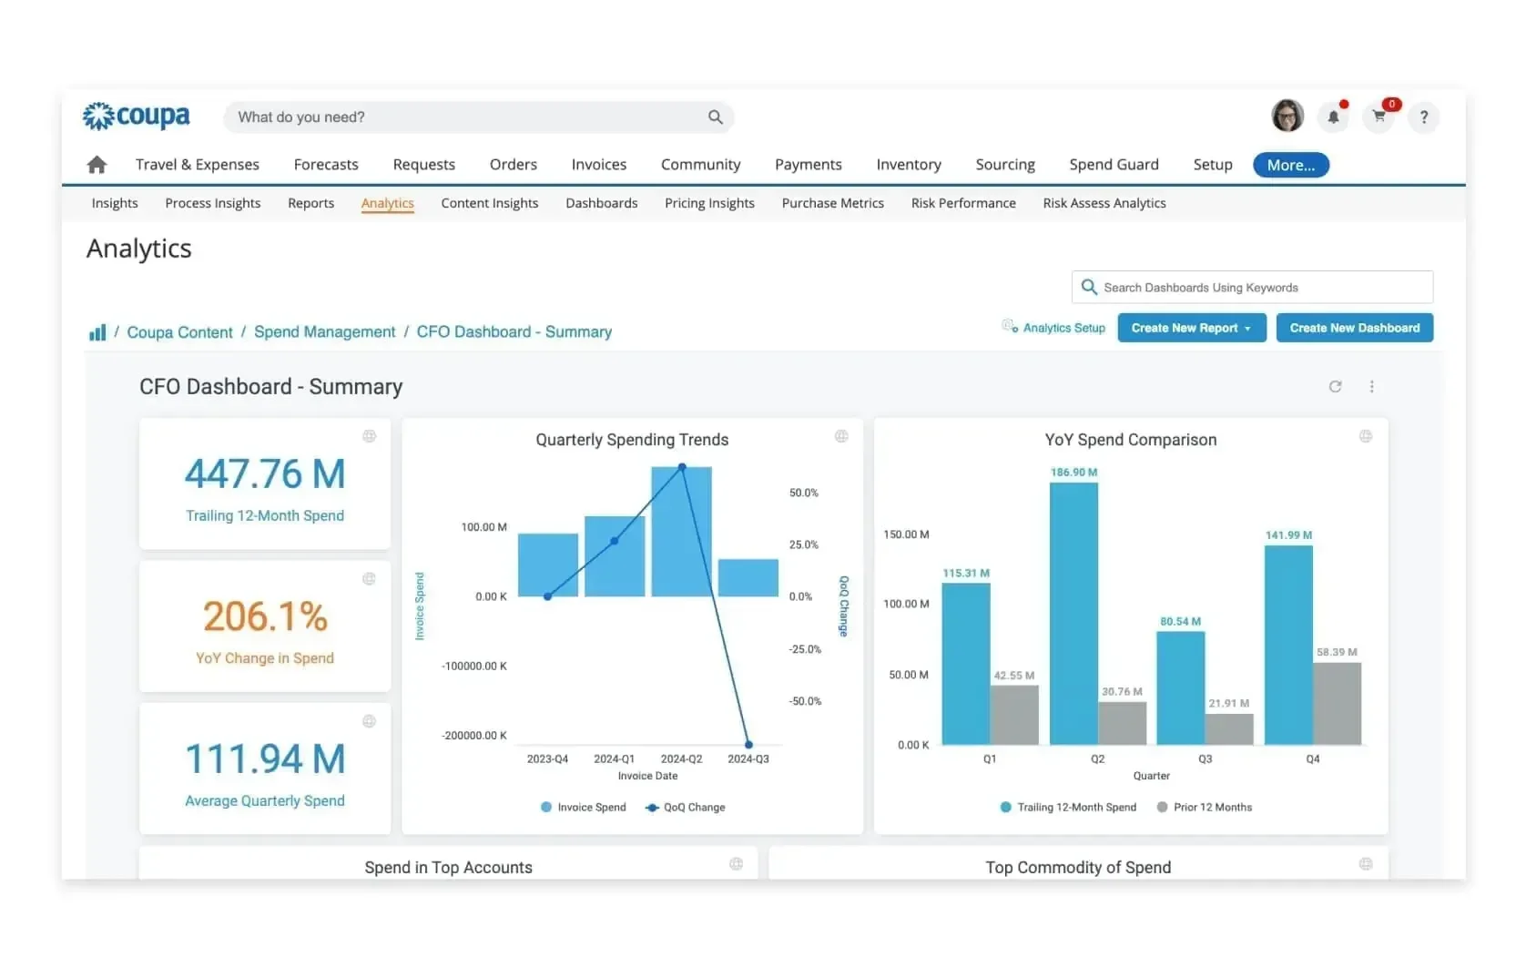Screen dimensions: 1526x967
Task: Click the search magnifier in the top search bar
Action: point(716,117)
